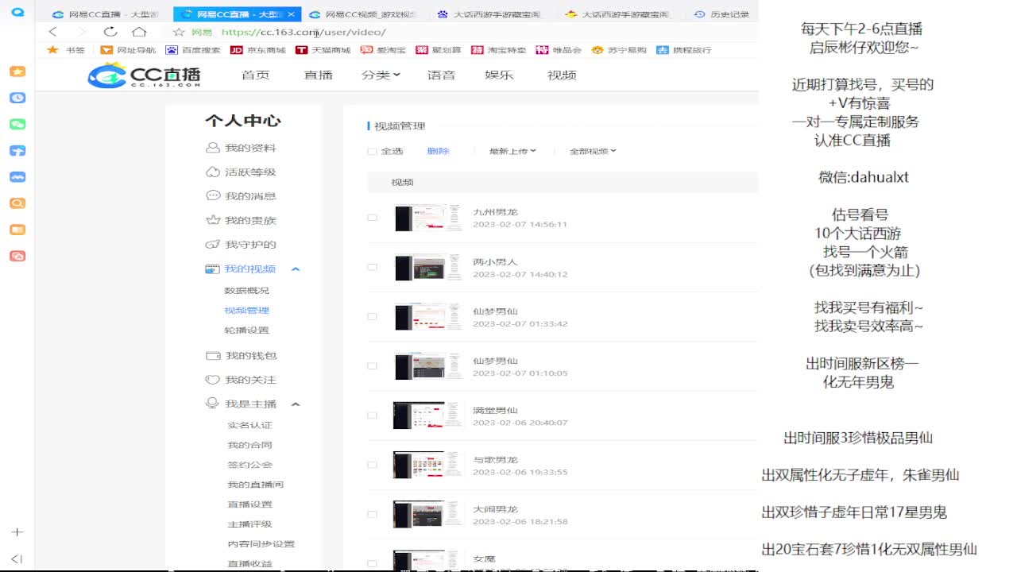Open the 聚划算 bookmark
The width and height of the screenshot is (1017, 572).
439,50
